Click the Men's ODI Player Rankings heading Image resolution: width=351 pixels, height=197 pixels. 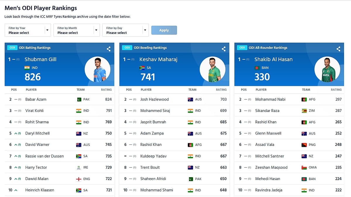point(41,8)
